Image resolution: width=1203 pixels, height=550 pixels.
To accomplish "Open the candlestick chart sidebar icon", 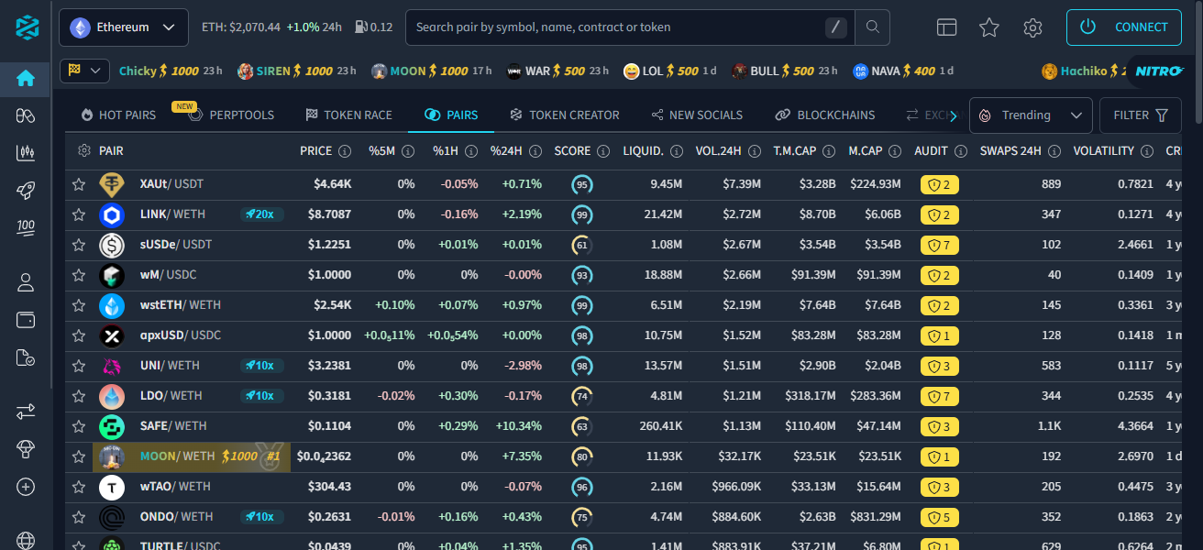I will 26,153.
